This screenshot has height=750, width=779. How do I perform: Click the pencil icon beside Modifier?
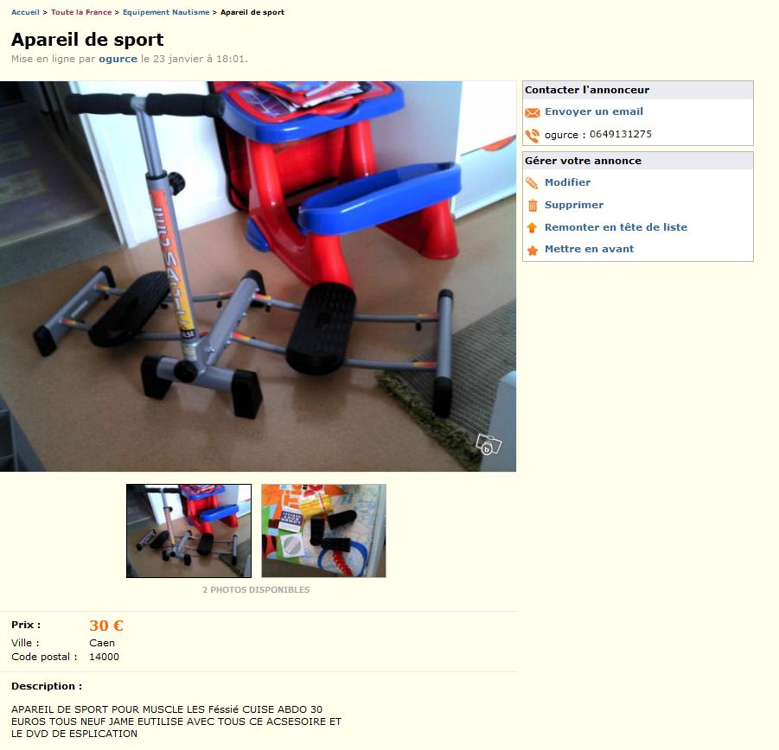[532, 183]
